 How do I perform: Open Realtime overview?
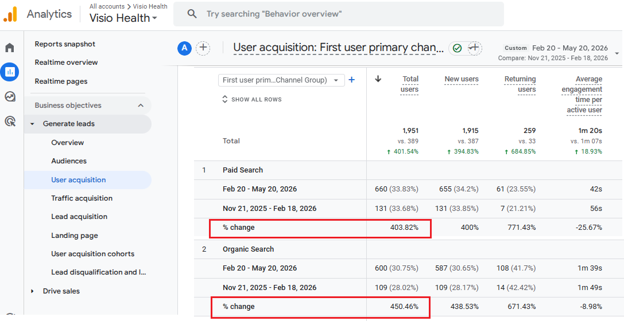coord(66,62)
